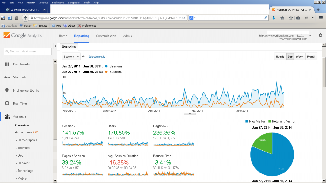Open the Delicious menu

43,3
